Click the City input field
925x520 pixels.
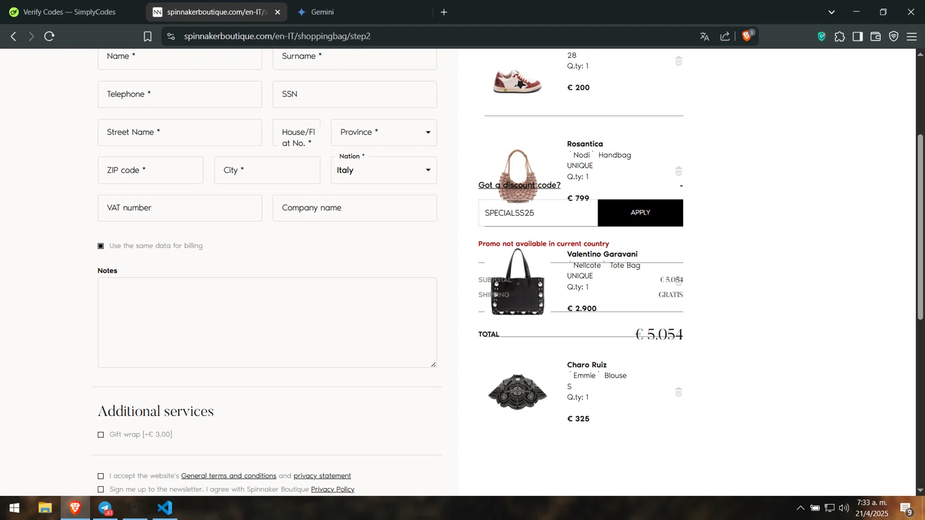267,170
